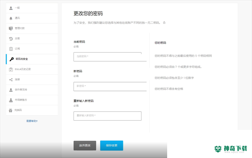
Task: Click the rule 您的密码不得含有空格
Action: coord(169,89)
